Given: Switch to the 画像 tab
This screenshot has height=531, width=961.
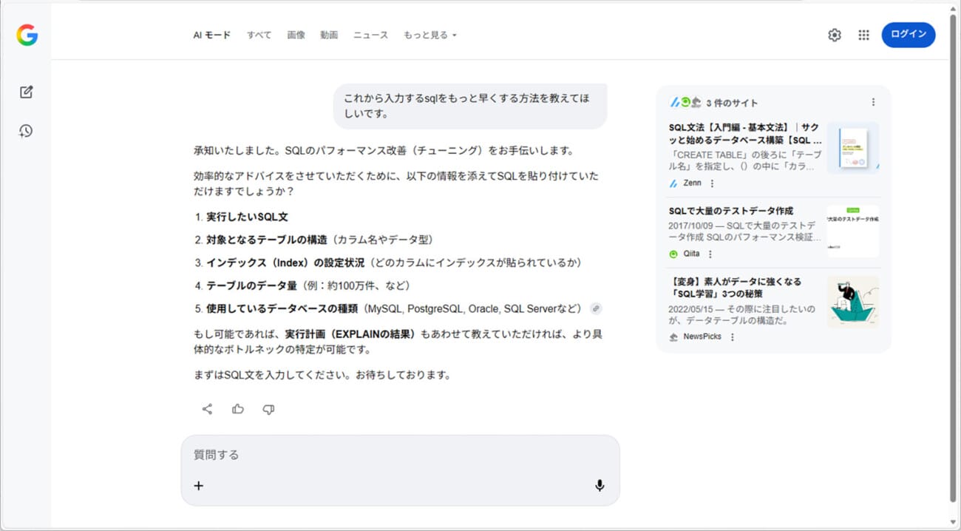Looking at the screenshot, I should 296,35.
